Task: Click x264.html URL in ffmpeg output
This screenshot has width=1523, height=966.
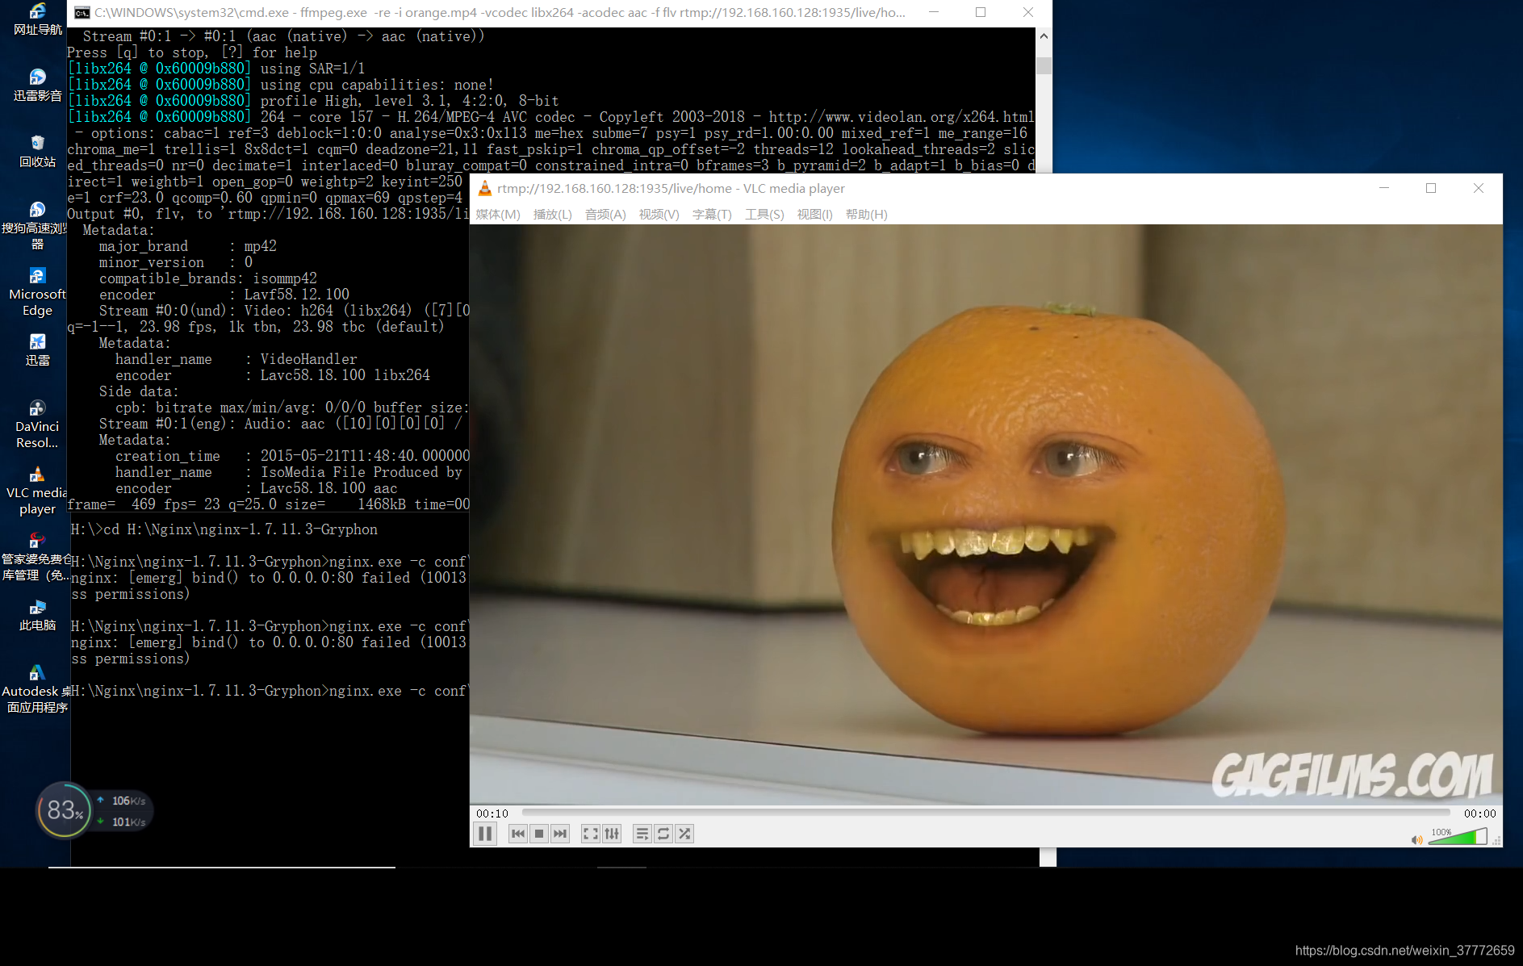Action: [902, 117]
